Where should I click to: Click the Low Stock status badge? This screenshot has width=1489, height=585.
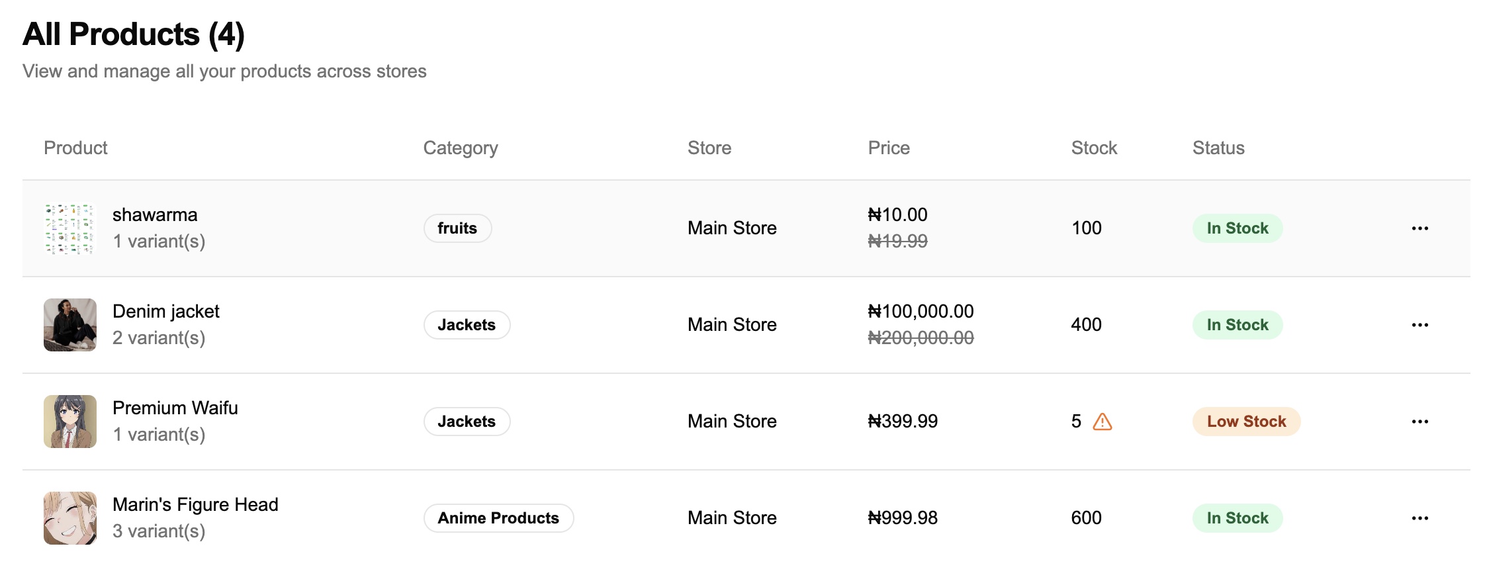(x=1246, y=422)
